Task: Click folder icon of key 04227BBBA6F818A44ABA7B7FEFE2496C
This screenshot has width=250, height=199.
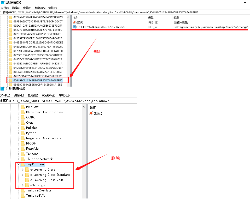Action: tap(11, 30)
